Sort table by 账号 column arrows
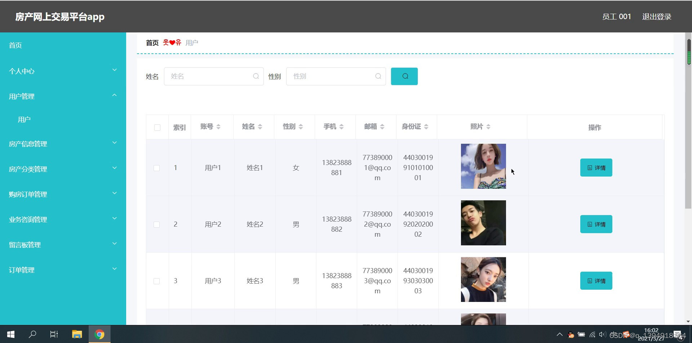Screen dimensions: 692x343 (218, 127)
